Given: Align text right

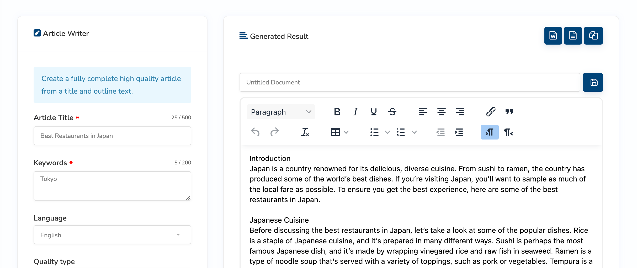Looking at the screenshot, I should tap(460, 112).
